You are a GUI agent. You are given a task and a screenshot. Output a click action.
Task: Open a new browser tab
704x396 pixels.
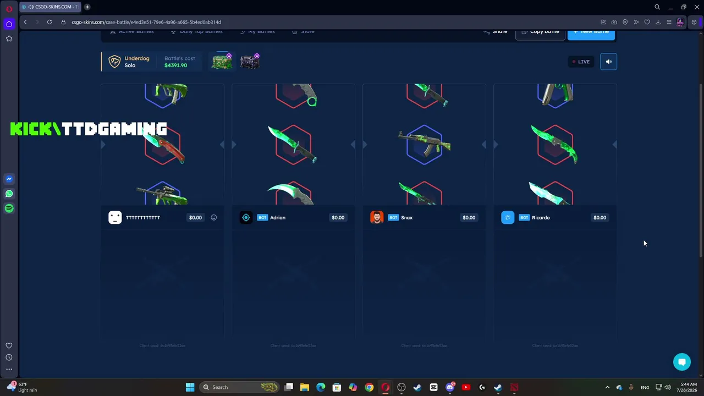click(x=87, y=7)
